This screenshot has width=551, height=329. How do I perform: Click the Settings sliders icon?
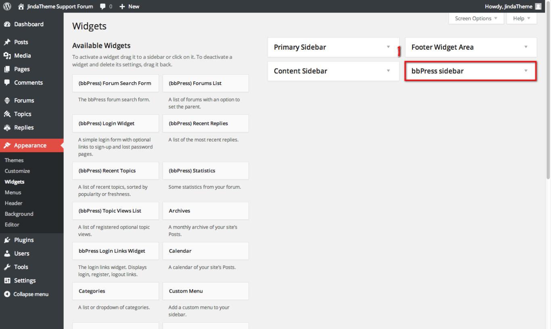click(7, 281)
